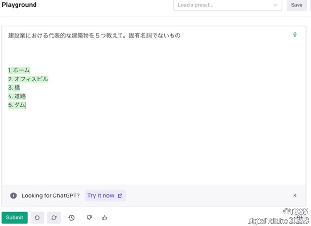Screen dimensions: 311x226
Task: Click the microphone icon in the prompt box
Action: [x=294, y=35]
